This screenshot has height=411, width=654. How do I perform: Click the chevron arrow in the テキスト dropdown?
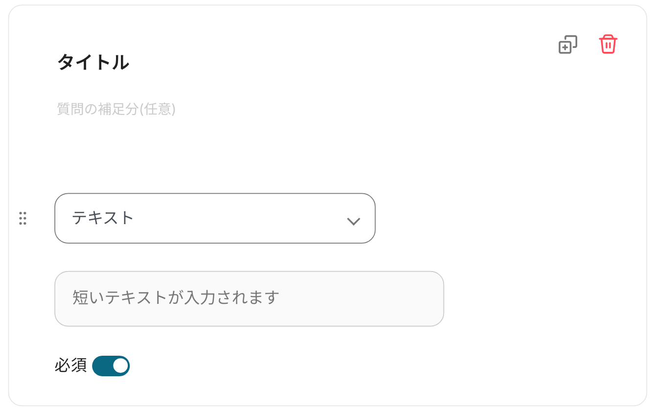click(353, 221)
